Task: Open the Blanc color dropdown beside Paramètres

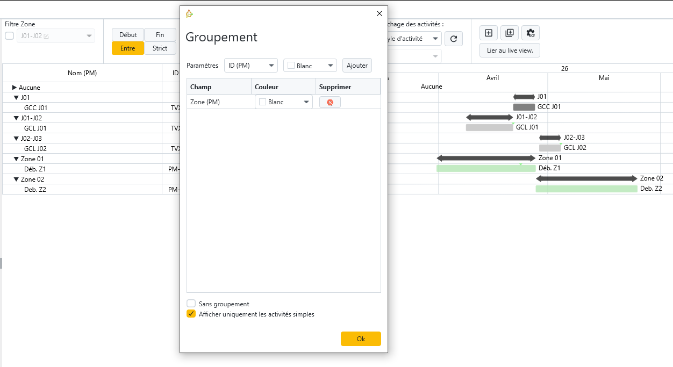Action: pos(310,66)
